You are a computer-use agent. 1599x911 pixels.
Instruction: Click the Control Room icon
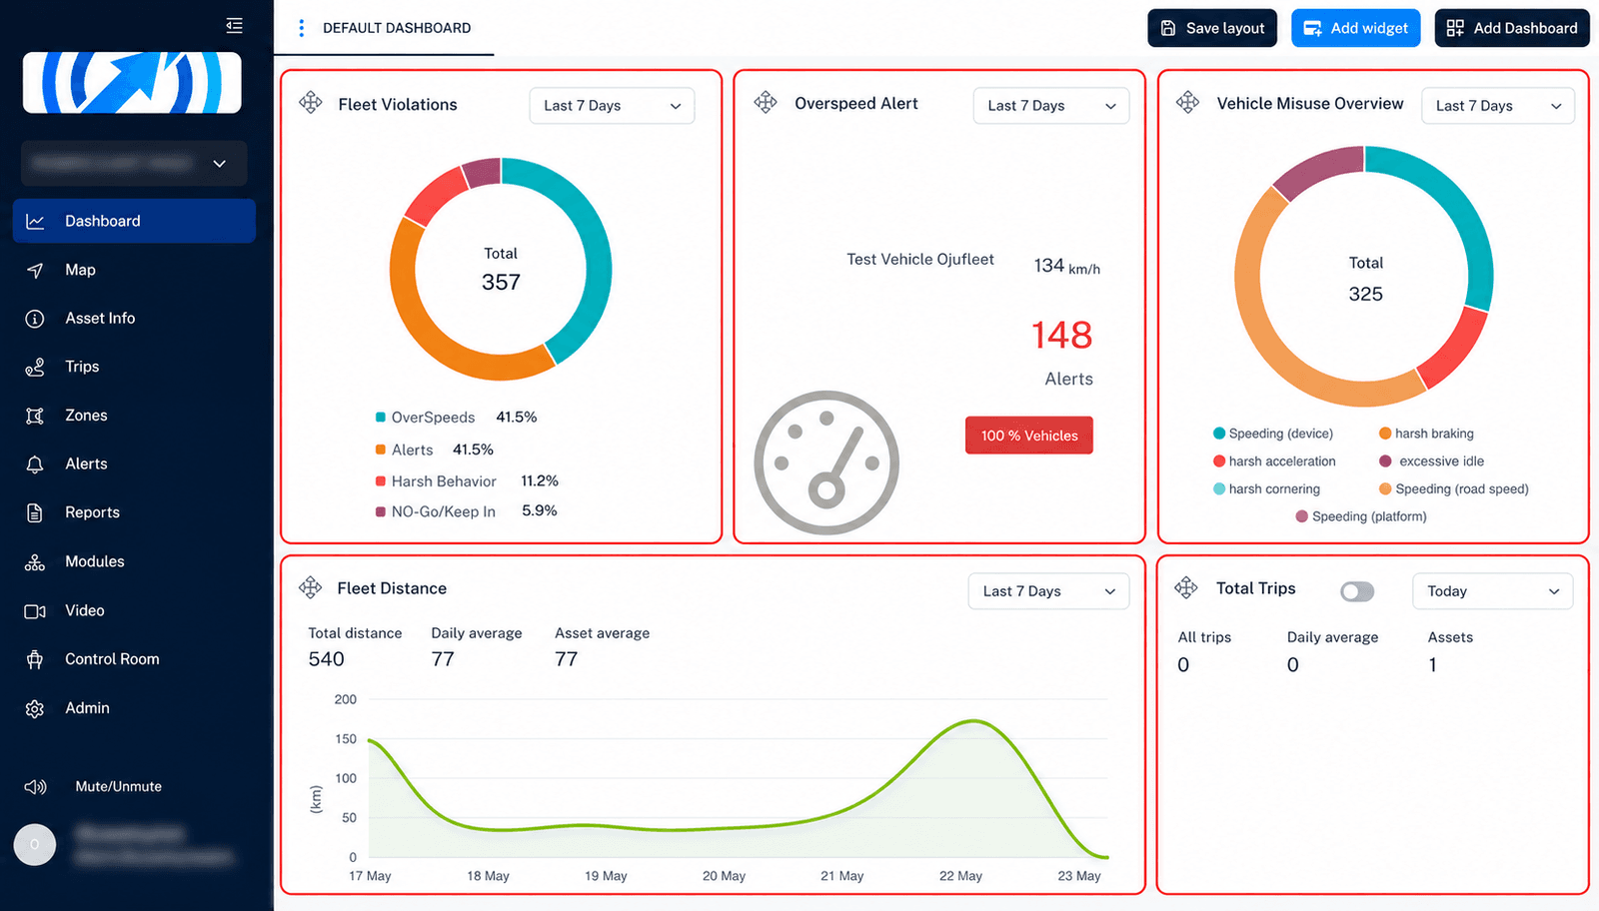click(x=35, y=659)
